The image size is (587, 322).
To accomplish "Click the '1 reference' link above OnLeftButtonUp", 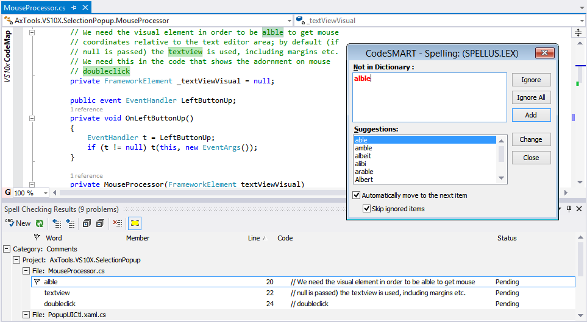I will 87,109.
